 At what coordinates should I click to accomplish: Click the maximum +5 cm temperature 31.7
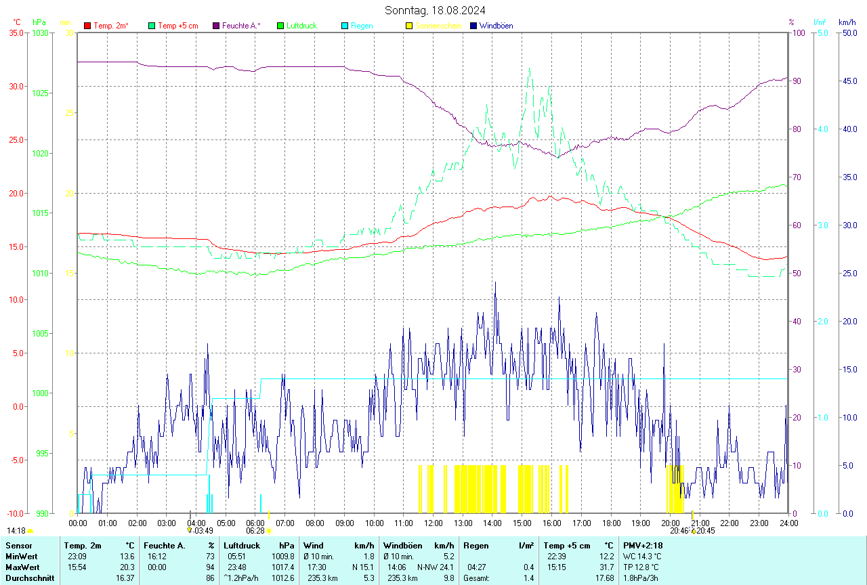pos(606,567)
